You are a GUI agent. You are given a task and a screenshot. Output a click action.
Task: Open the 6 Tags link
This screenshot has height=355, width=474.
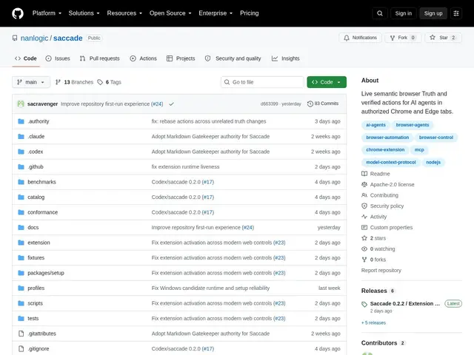(109, 82)
